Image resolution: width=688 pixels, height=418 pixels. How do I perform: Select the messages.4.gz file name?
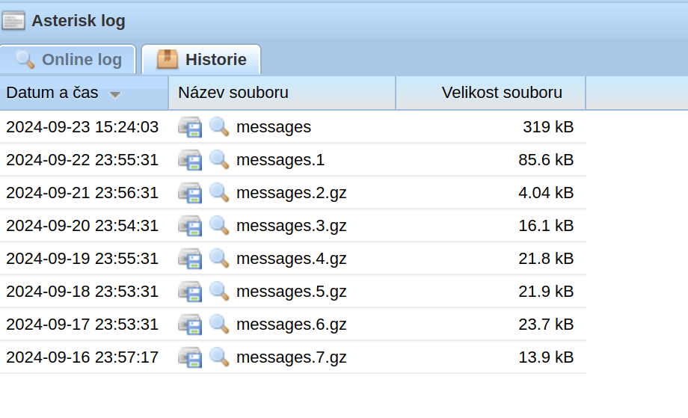pos(292,259)
